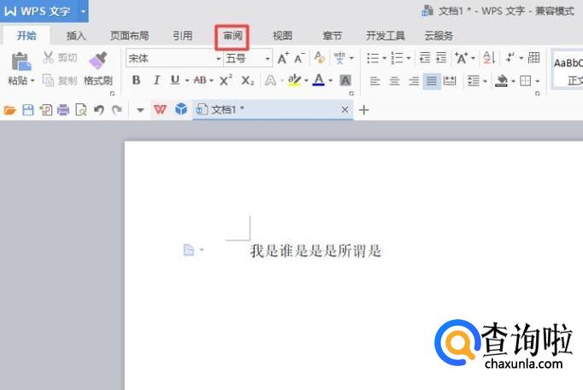
Task: Toggle Italic formatting
Action: pyautogui.click(x=156, y=80)
